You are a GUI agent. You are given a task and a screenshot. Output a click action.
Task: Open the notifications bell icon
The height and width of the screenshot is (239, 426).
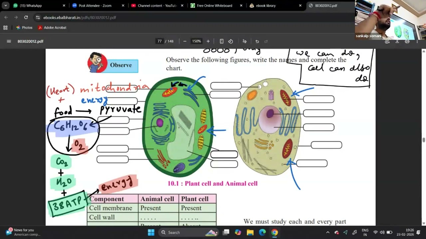pos(419,232)
